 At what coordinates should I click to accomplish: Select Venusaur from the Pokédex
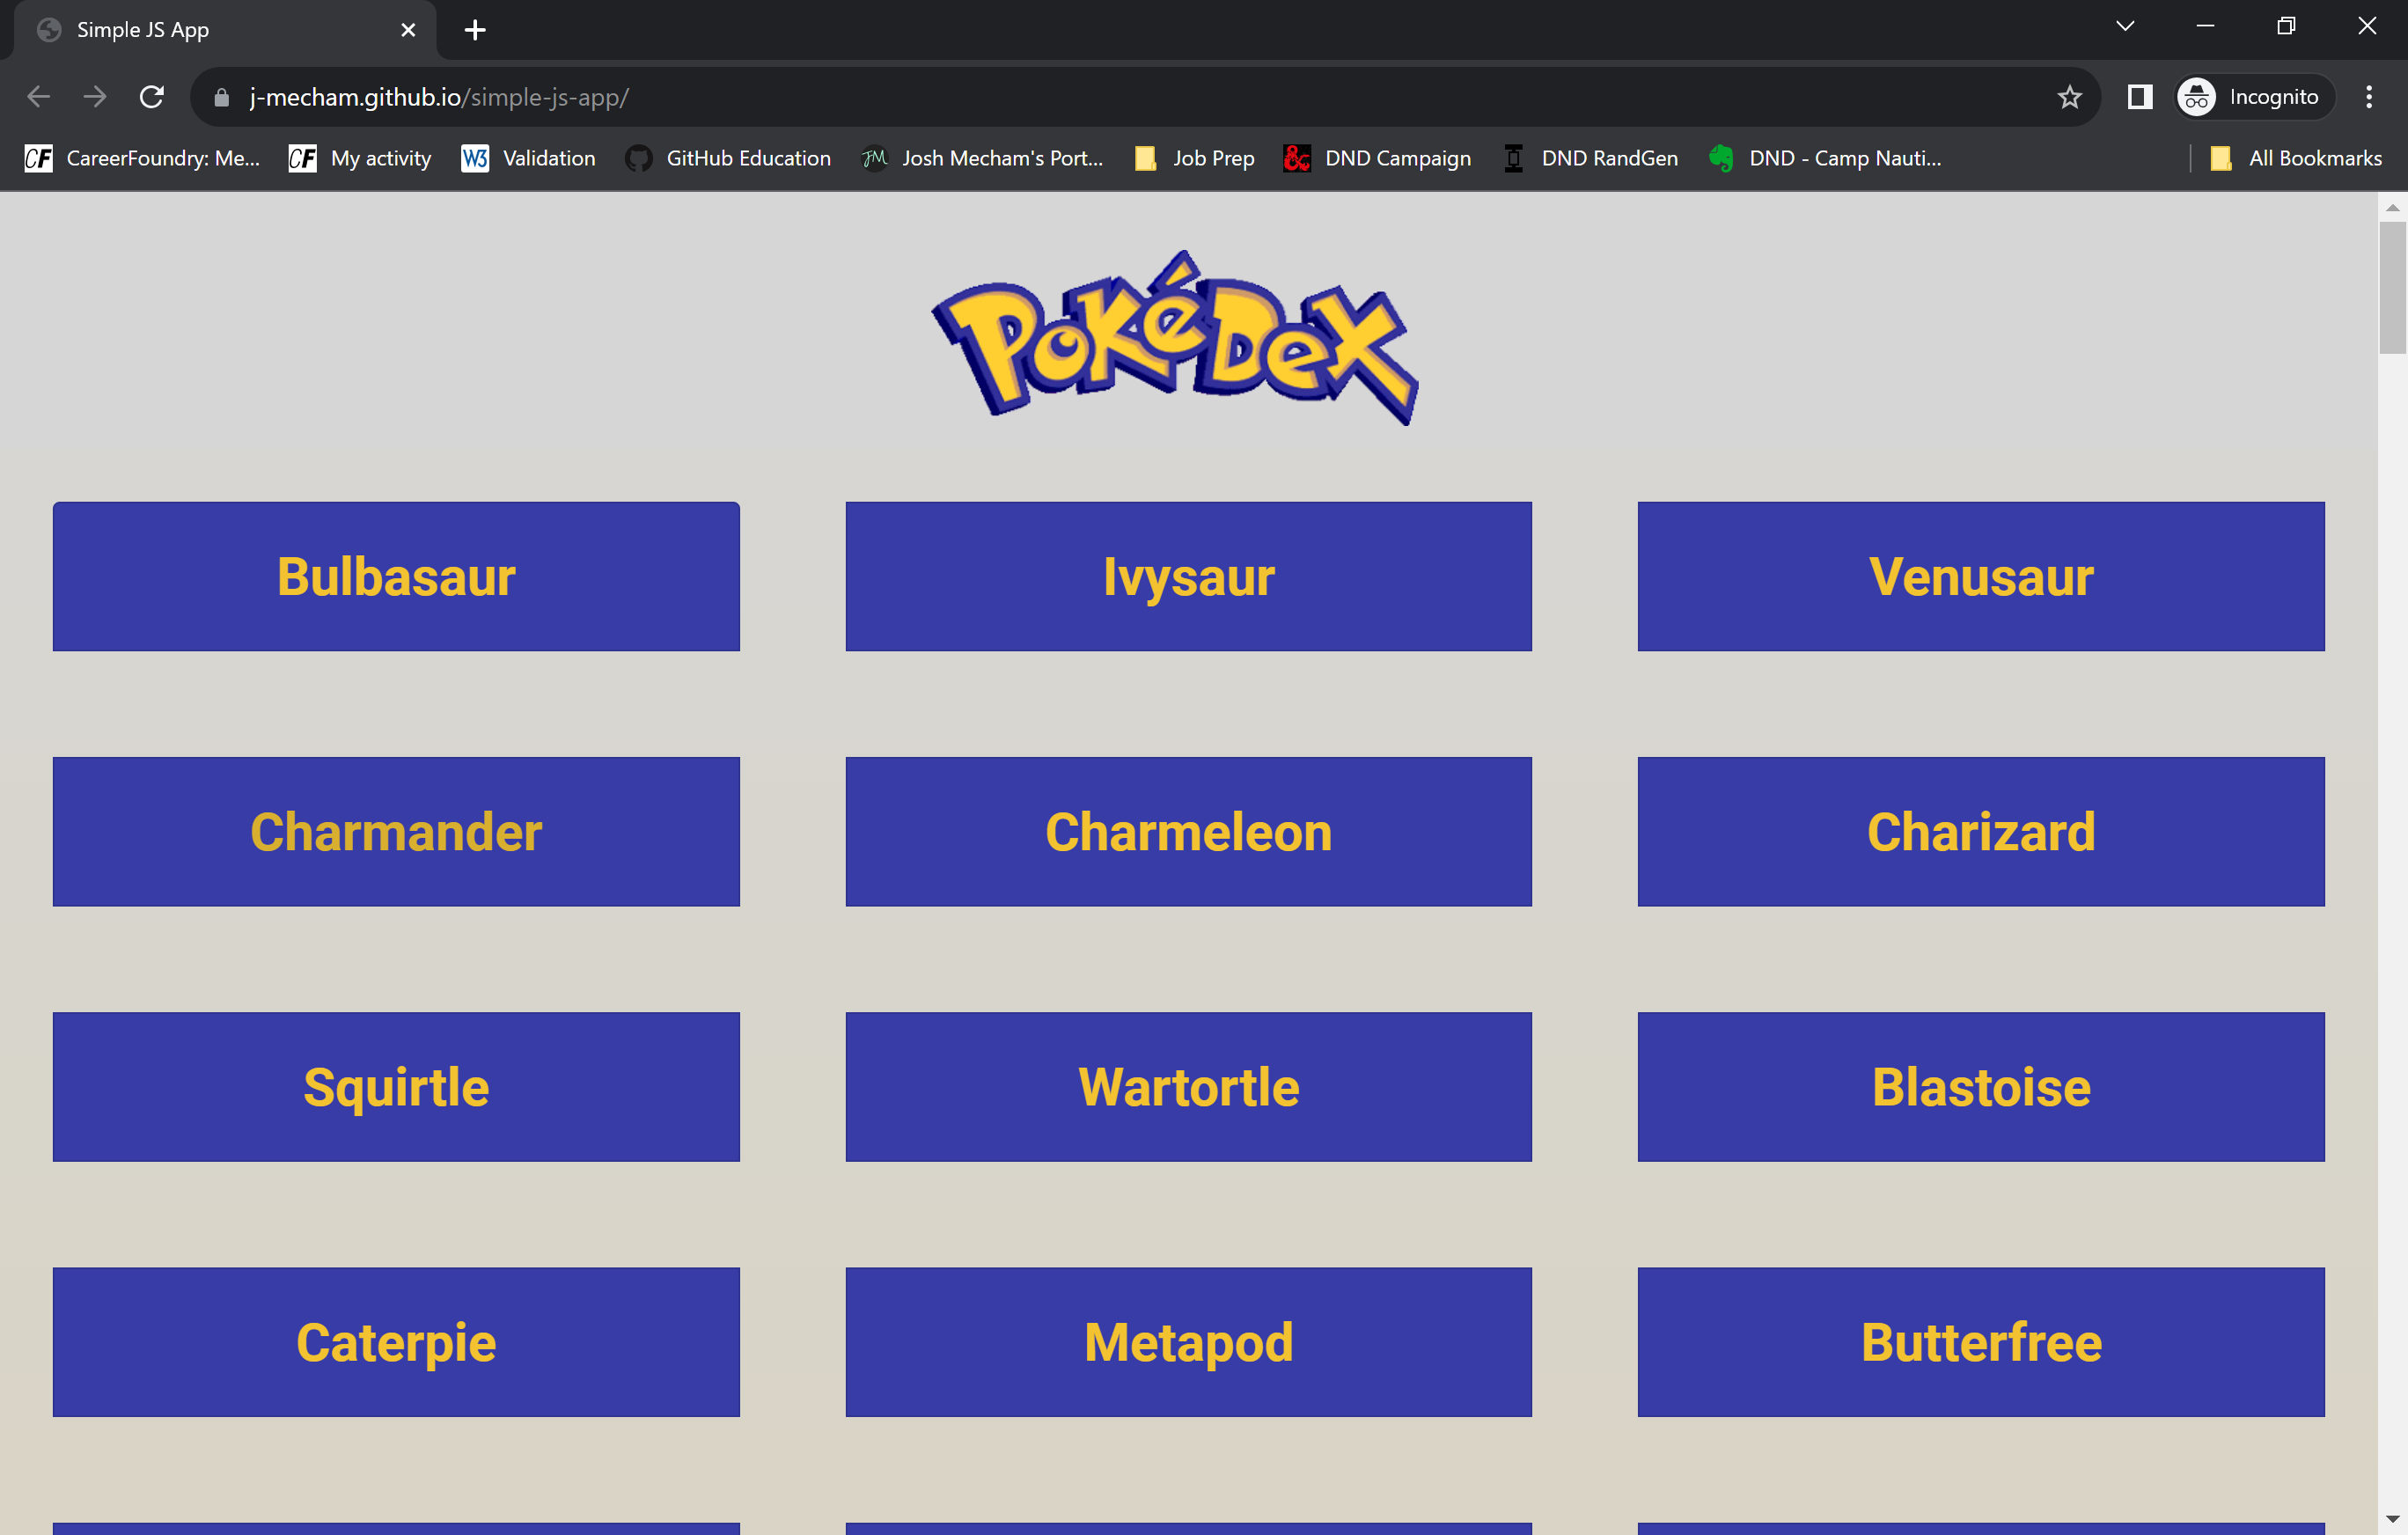pyautogui.click(x=1981, y=576)
